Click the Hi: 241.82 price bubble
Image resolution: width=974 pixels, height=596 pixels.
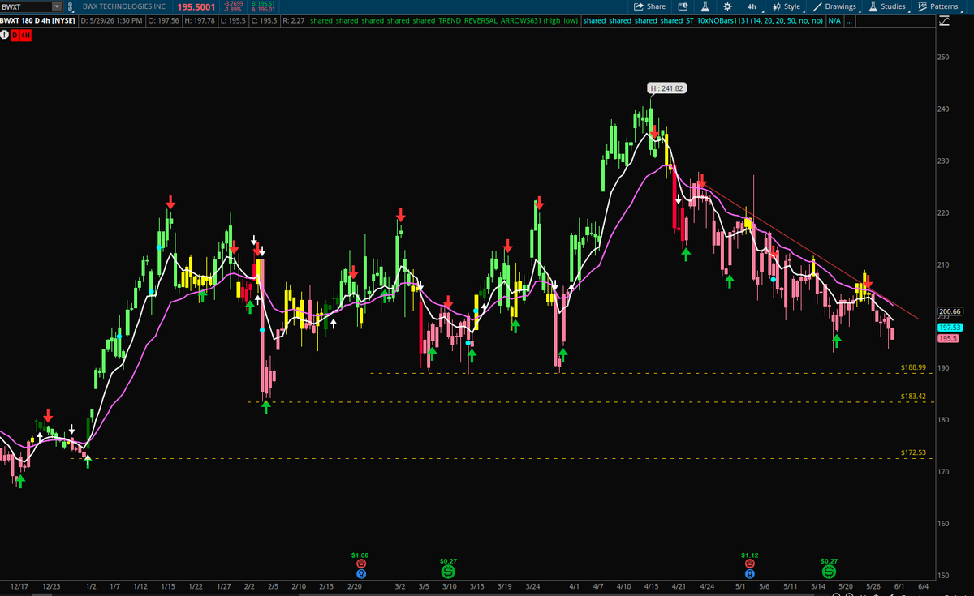pos(668,88)
